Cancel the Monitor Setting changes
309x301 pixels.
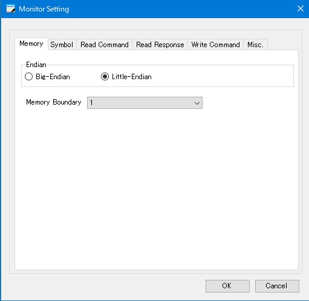coord(277,286)
